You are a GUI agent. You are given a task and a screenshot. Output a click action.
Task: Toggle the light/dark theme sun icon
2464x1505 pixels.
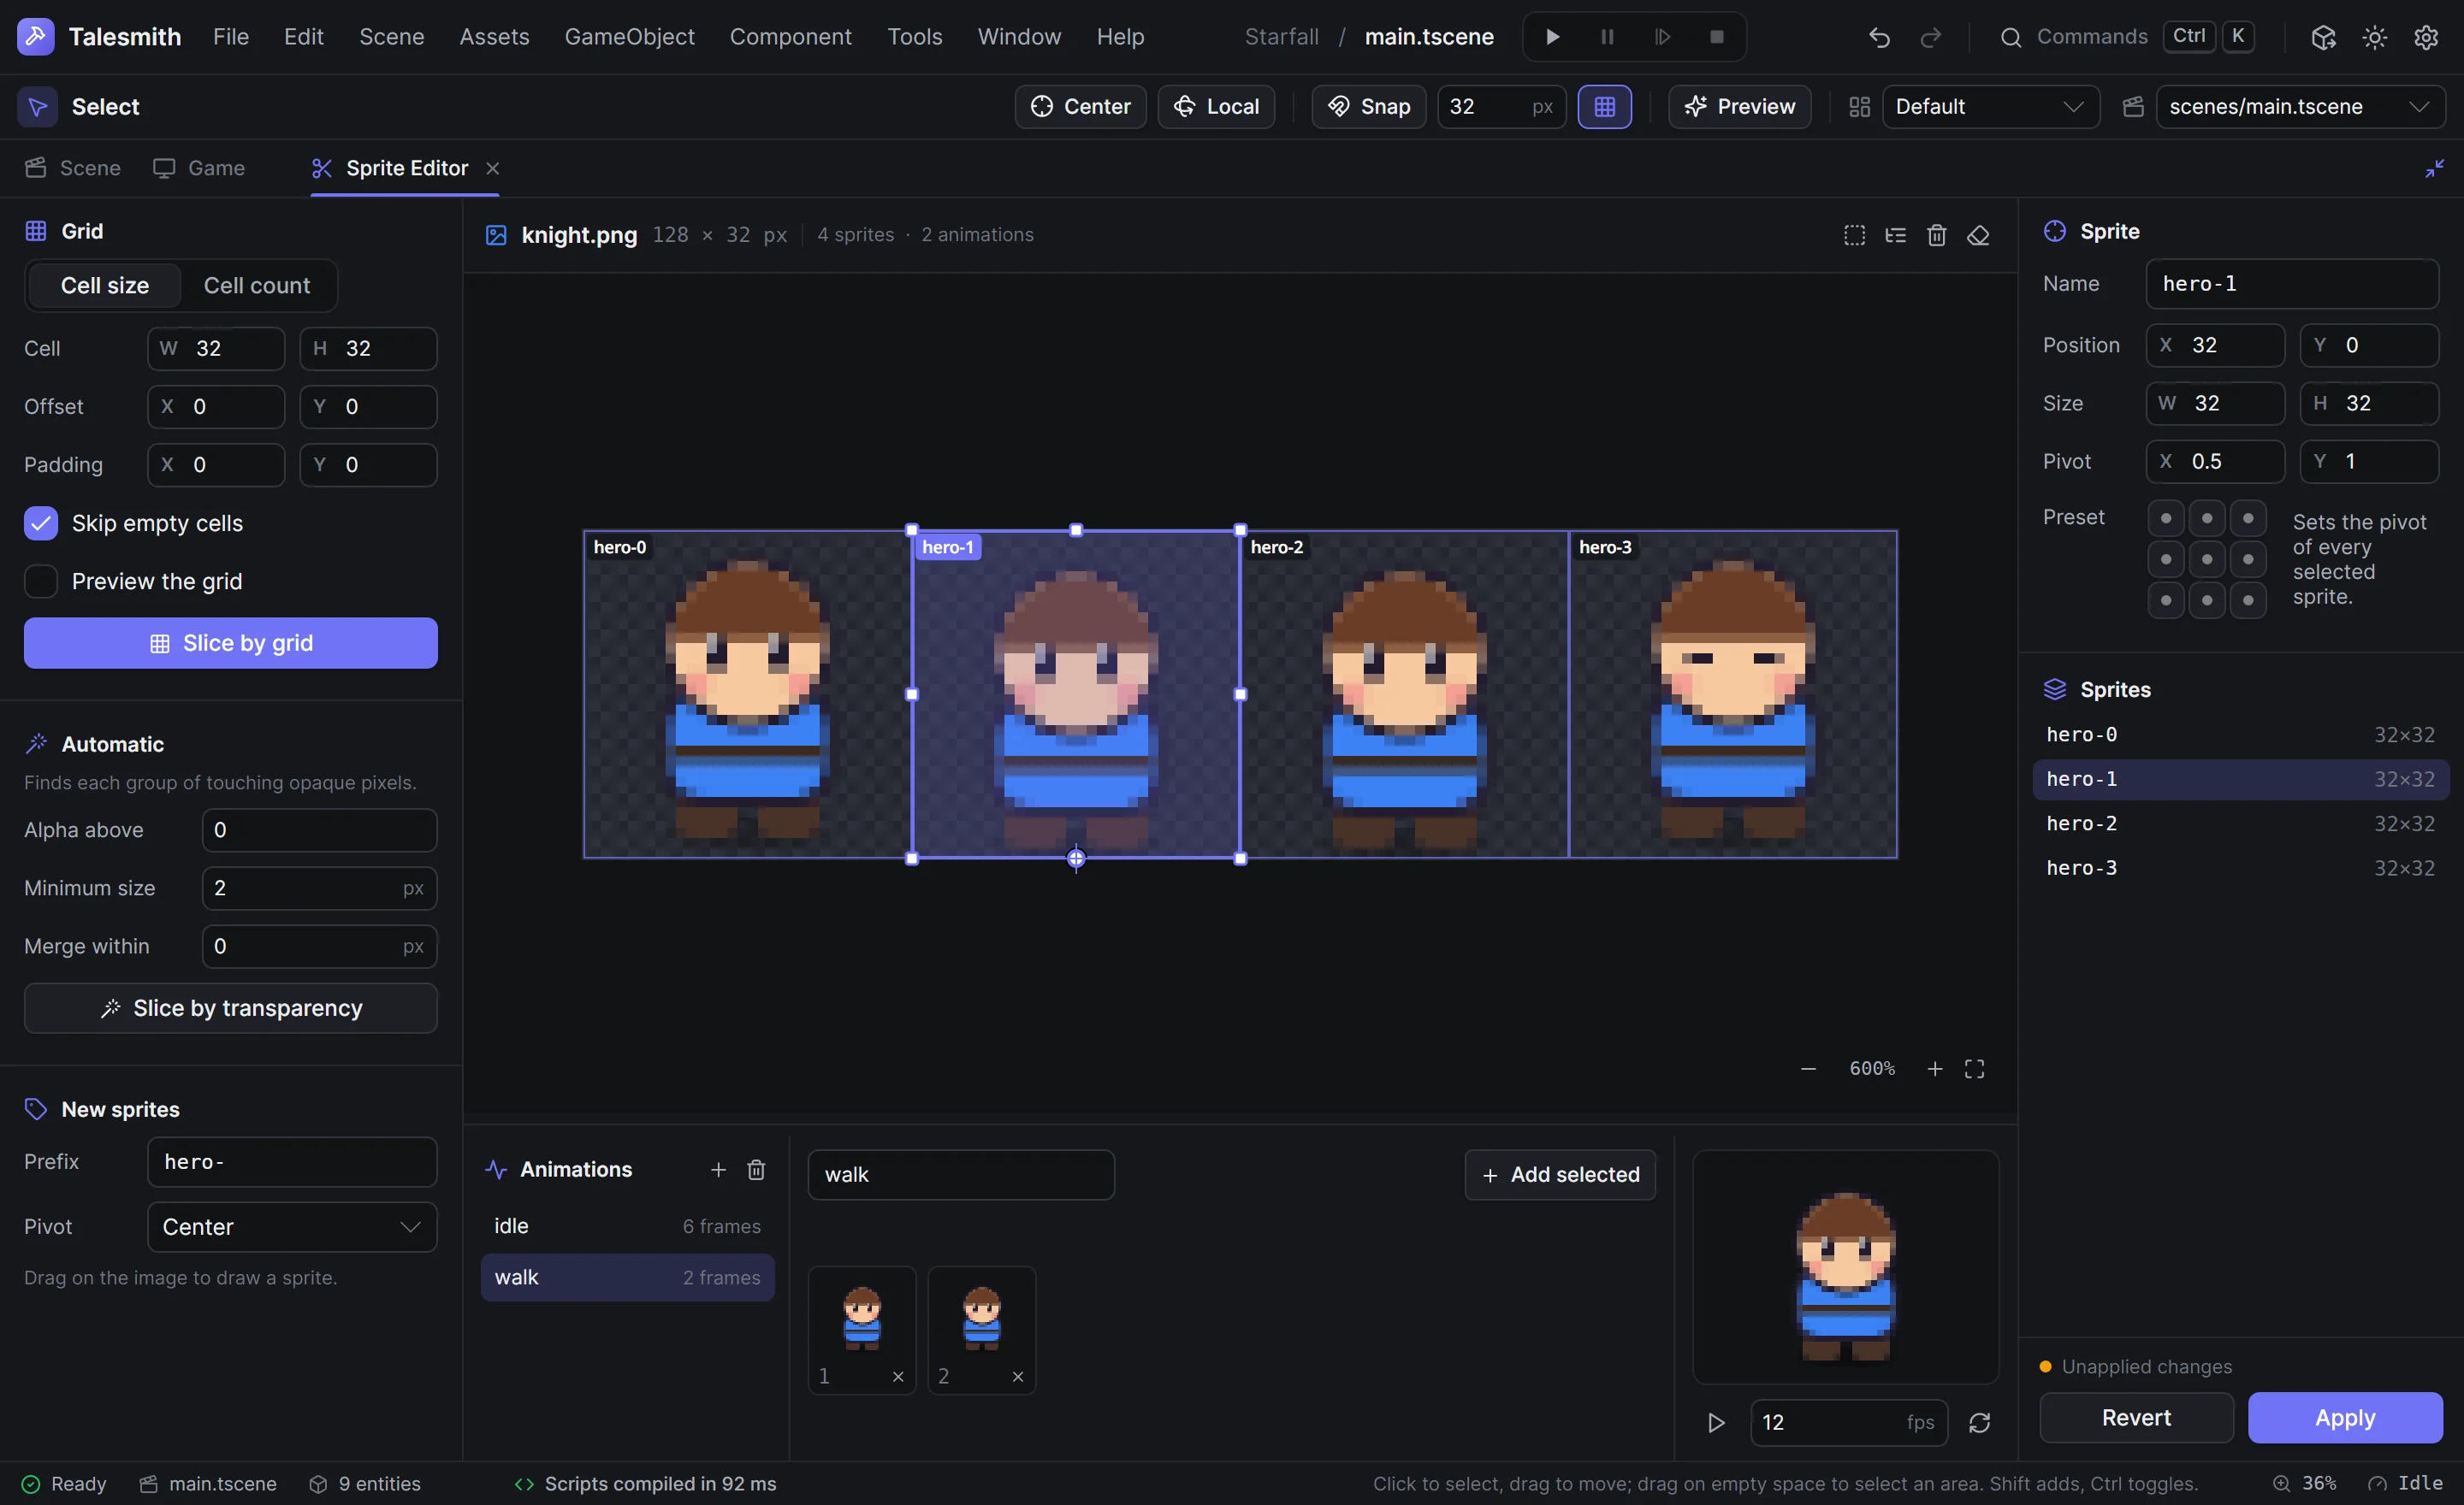coord(2375,37)
